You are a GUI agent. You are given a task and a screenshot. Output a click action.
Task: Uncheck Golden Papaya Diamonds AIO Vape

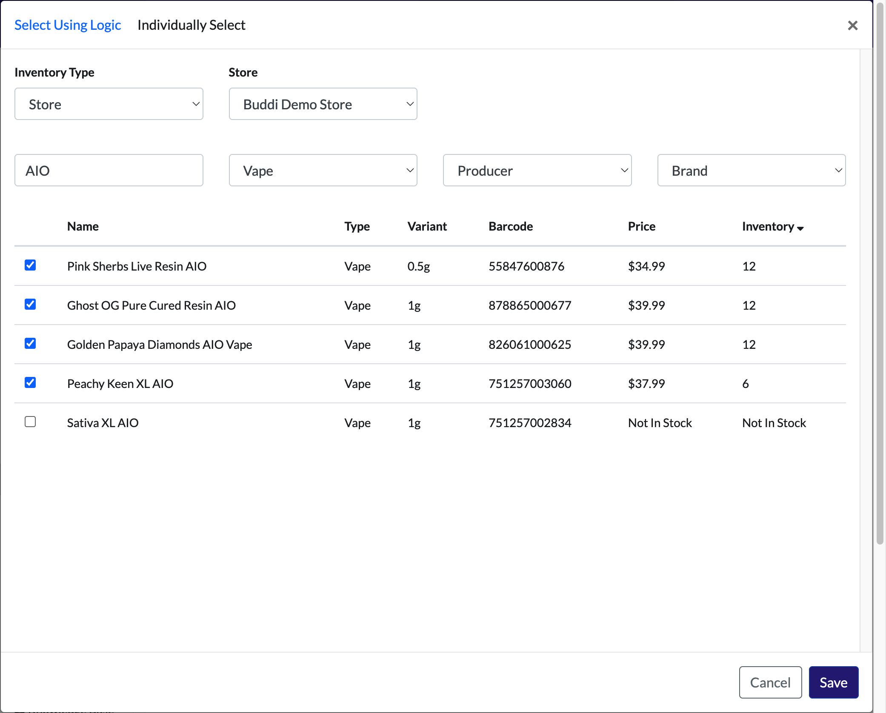[30, 343]
